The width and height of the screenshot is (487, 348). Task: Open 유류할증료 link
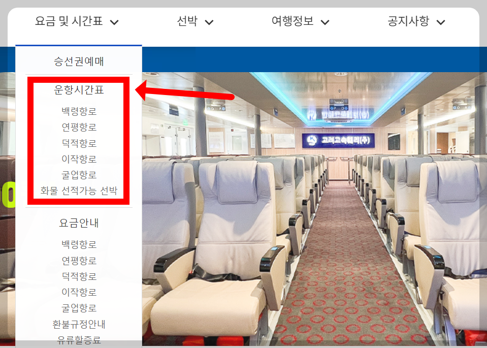[79, 339]
